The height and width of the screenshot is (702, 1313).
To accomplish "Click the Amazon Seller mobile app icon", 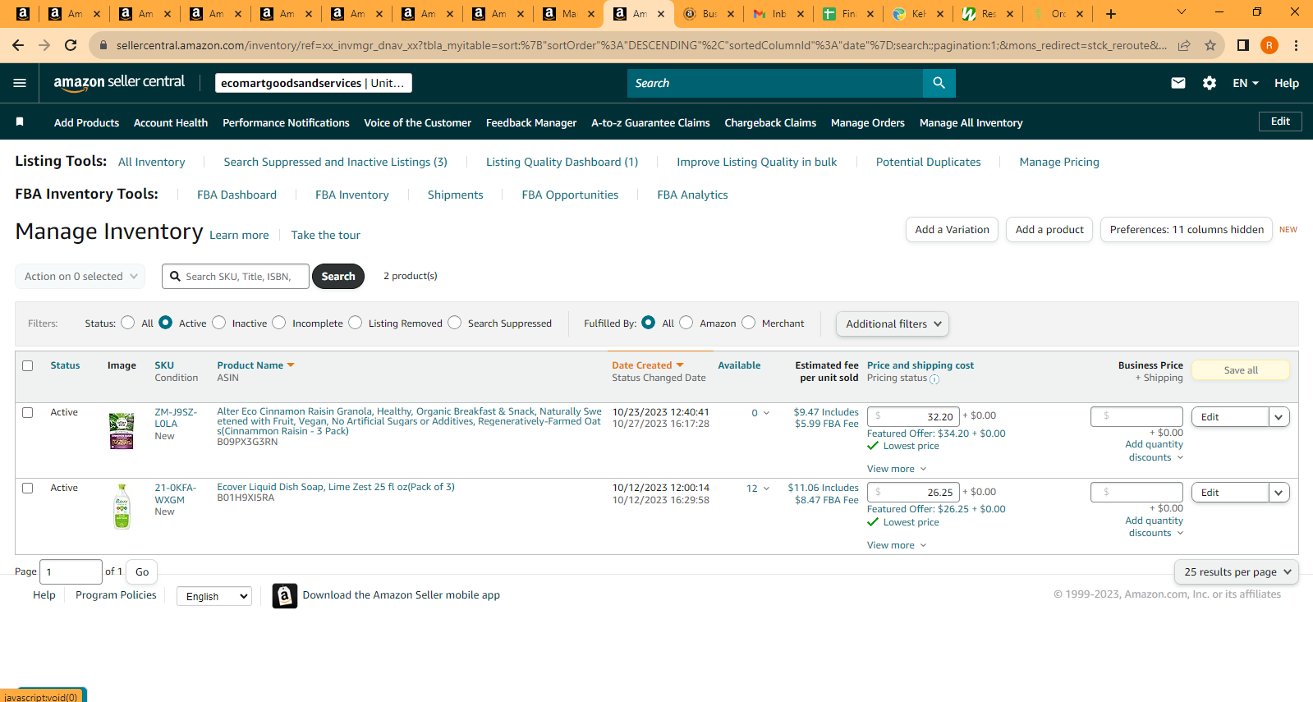I will [x=284, y=595].
